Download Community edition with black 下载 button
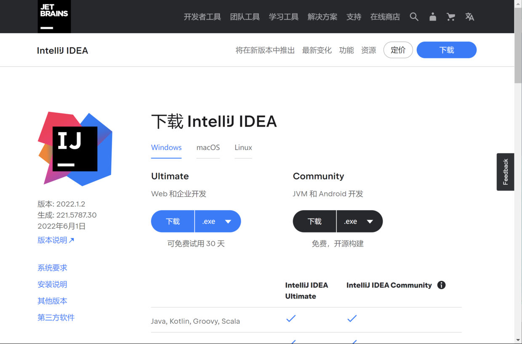 (x=314, y=221)
